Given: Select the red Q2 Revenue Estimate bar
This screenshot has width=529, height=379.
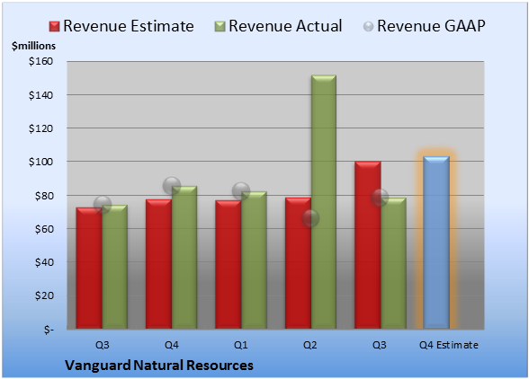Looking at the screenshot, I should tap(299, 263).
